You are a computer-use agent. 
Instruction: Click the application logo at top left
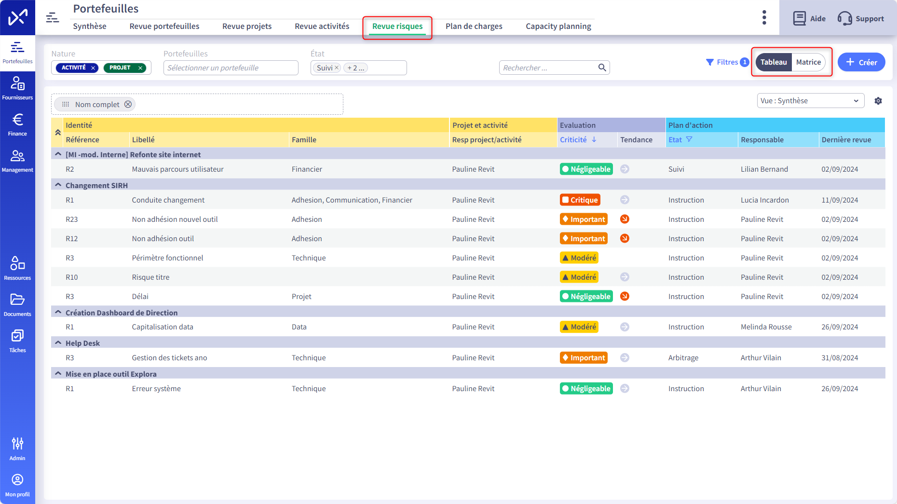pyautogui.click(x=17, y=18)
